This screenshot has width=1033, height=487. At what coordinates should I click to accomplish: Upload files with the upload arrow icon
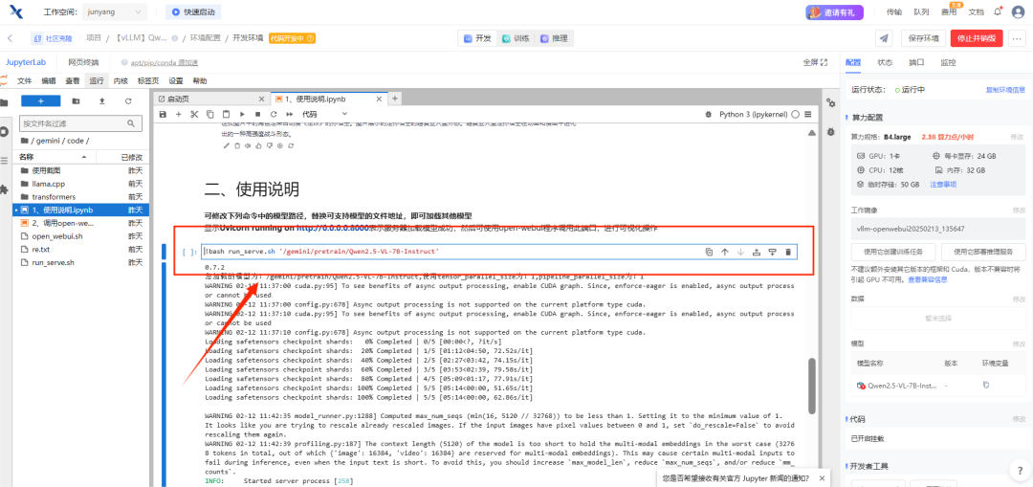pos(101,100)
